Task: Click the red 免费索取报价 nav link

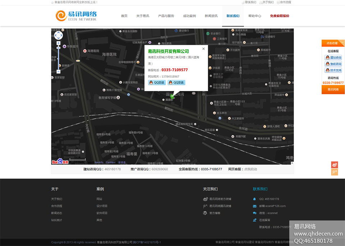Action: tap(280, 16)
